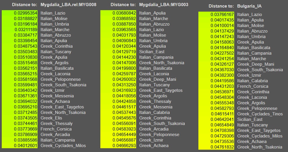Screen dimensions: 288x152
Task: Click Italian_Marche in the MYG008 list
Action: pos(55,30)
